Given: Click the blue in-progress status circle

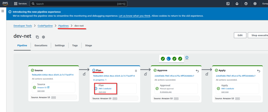Looking at the screenshot, I should 169,59.
